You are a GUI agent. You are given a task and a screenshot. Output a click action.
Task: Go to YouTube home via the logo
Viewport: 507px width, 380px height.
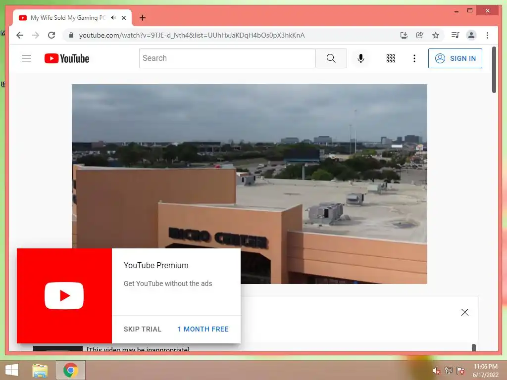(67, 58)
